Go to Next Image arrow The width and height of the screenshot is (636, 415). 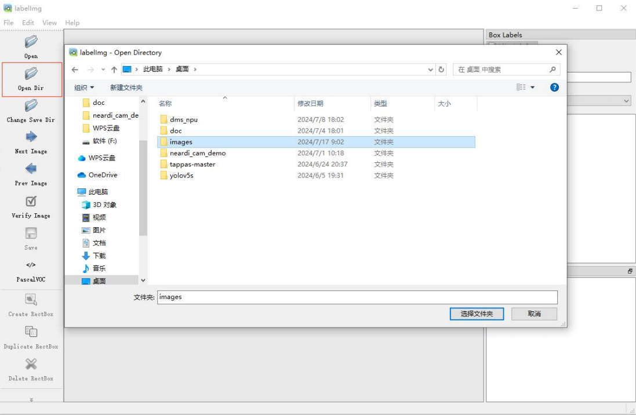[x=31, y=137]
